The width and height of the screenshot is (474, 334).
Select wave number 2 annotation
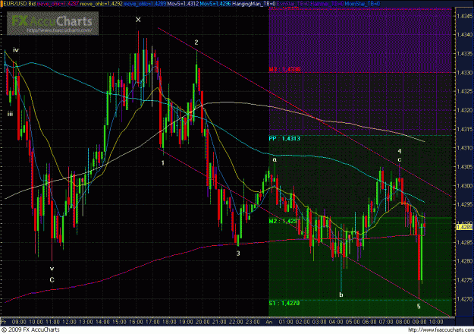click(196, 43)
